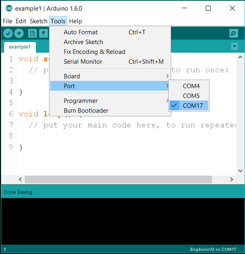Maximize the Arduino window
This screenshot has width=245, height=254.
[208, 8]
